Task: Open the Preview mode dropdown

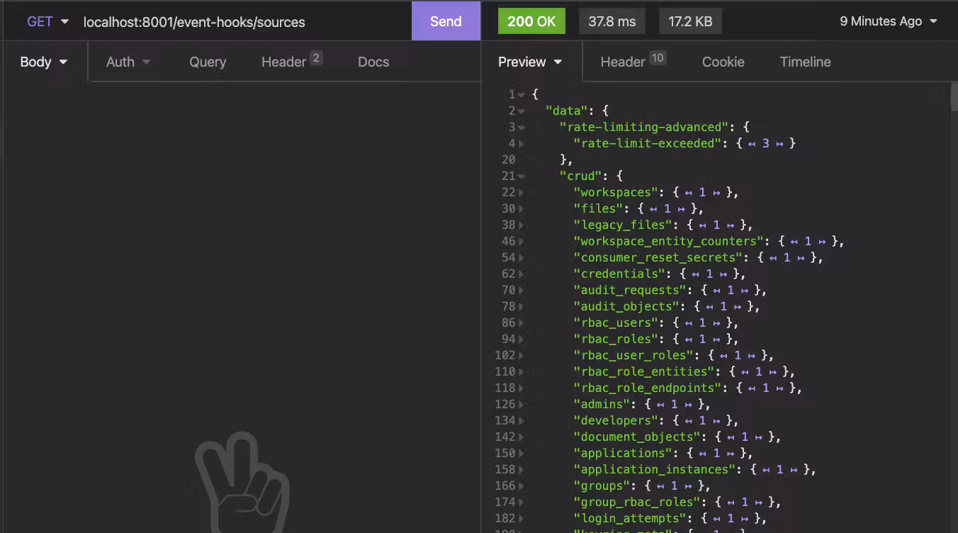Action: (530, 62)
